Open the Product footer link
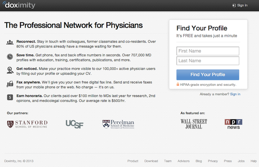This screenshot has height=167, width=259. tap(133, 161)
